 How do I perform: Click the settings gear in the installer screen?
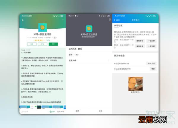click(x=110, y=20)
